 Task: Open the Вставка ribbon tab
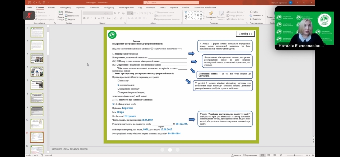click(x=52, y=7)
